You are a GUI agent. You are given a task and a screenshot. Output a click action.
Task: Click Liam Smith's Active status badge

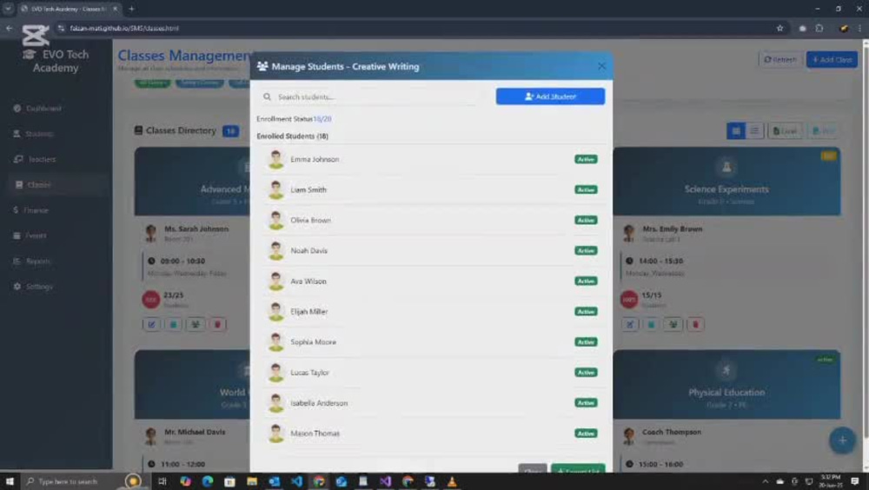click(586, 189)
